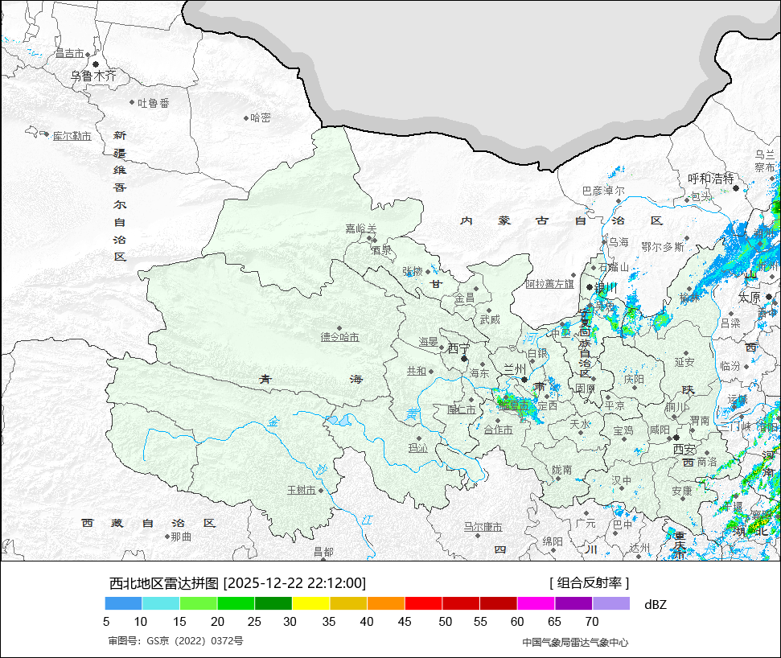Click the lavender 70+ dBZ legend swatch
781x658 pixels.
click(x=611, y=604)
